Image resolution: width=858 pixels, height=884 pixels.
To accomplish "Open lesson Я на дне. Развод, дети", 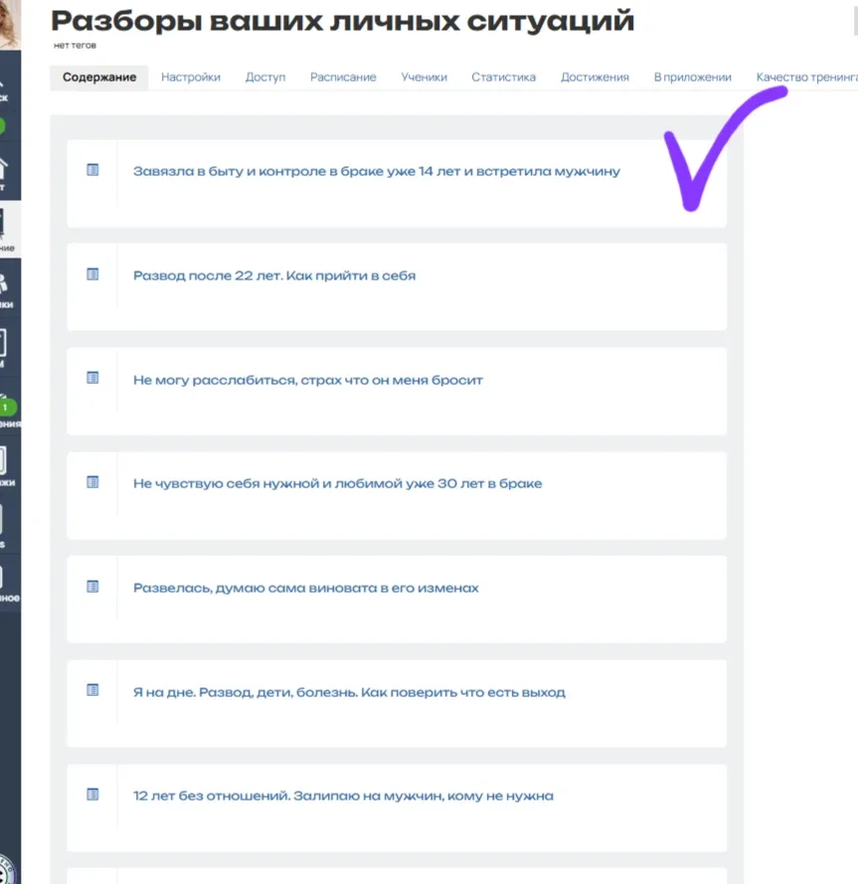I will pyautogui.click(x=350, y=692).
